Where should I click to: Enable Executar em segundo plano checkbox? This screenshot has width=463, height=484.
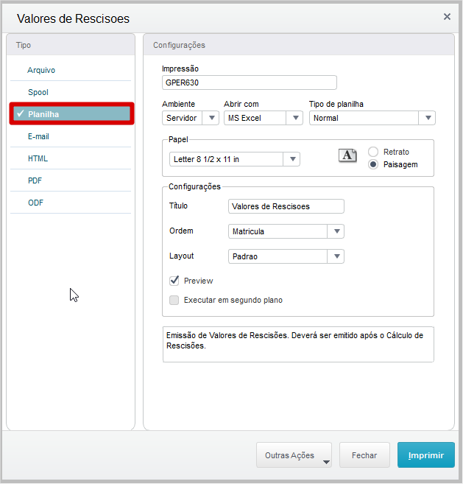point(174,300)
